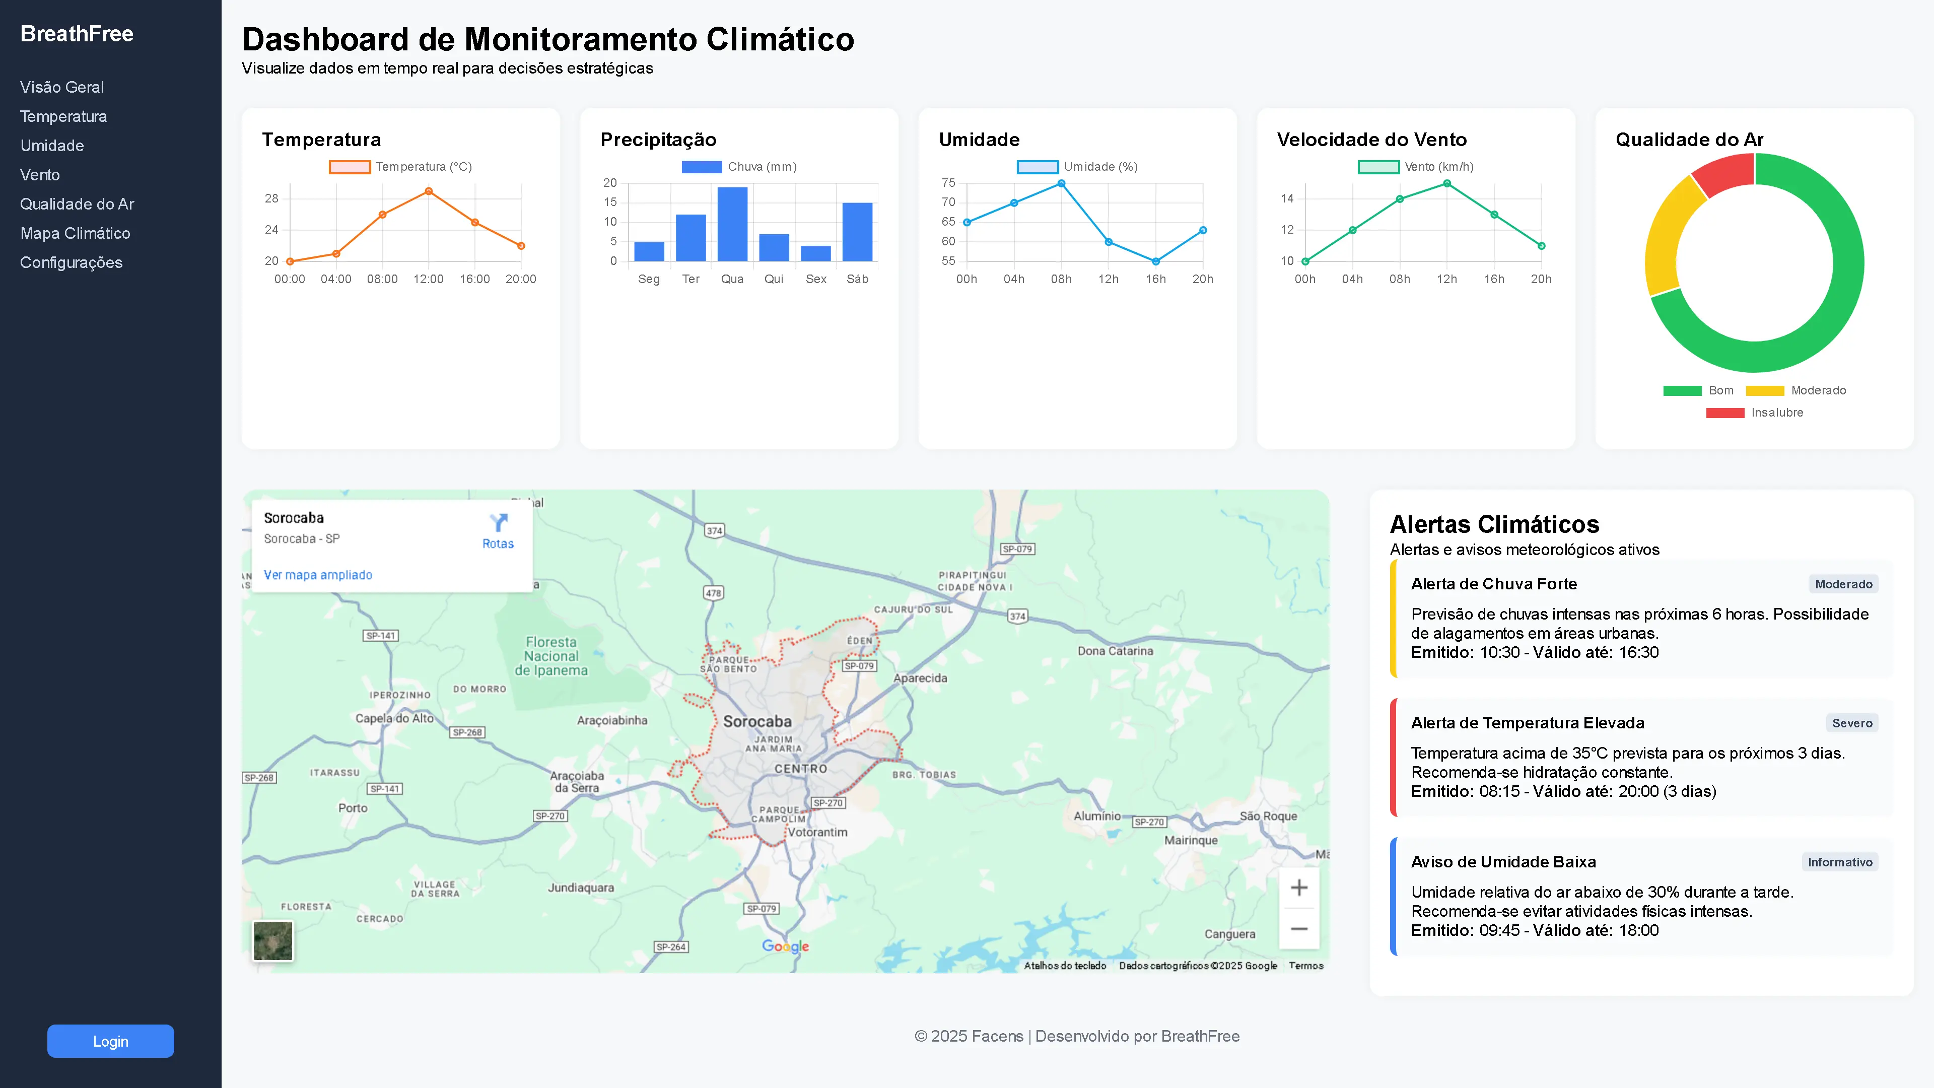Click the Google logo on map

[785, 946]
